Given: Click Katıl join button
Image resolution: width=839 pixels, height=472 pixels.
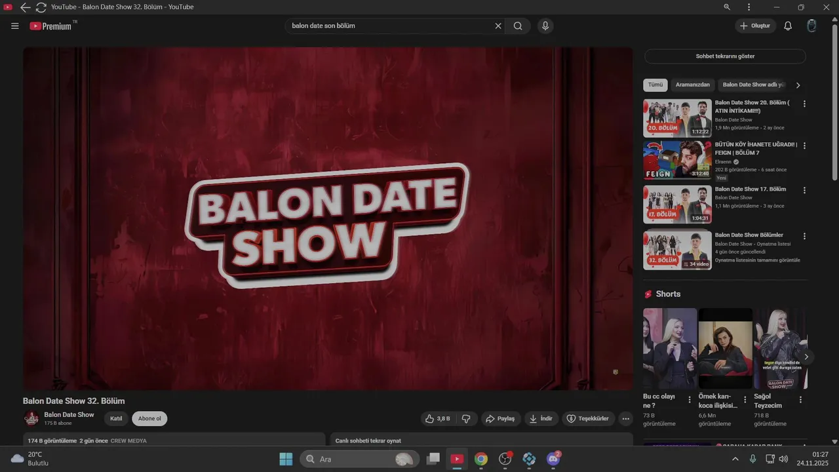Looking at the screenshot, I should [x=116, y=418].
